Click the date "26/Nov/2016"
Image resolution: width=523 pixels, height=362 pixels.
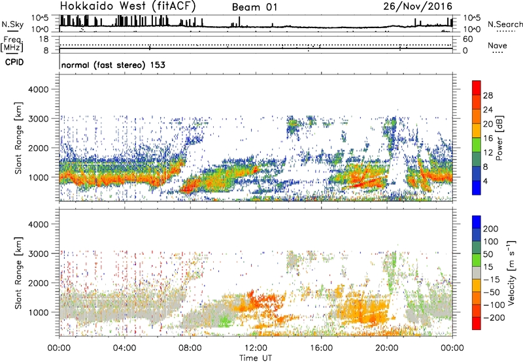(x=418, y=7)
